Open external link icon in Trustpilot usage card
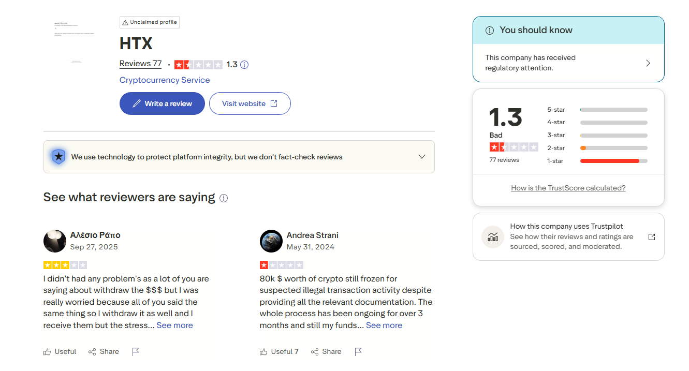This screenshot has width=689, height=371. coord(652,237)
